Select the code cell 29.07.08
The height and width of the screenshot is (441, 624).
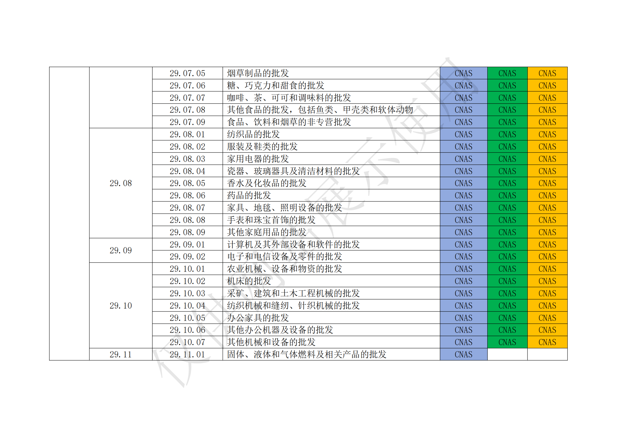click(187, 110)
